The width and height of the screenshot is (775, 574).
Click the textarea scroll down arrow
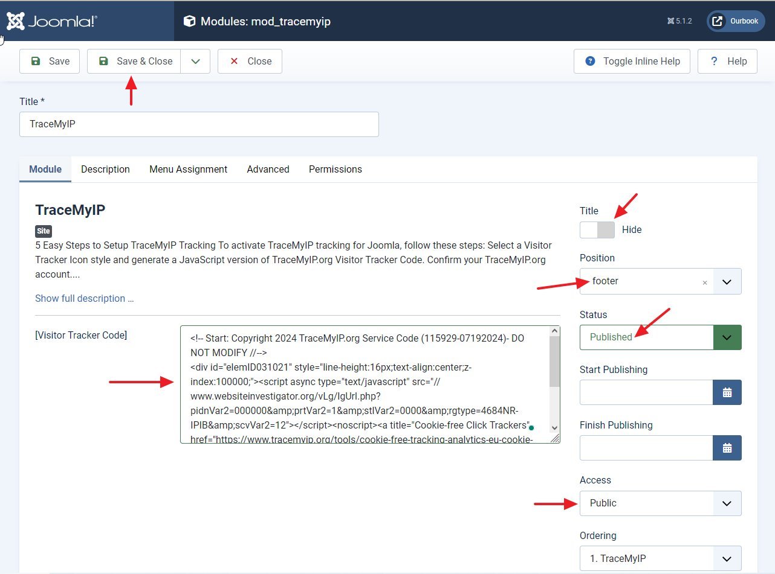pyautogui.click(x=555, y=428)
